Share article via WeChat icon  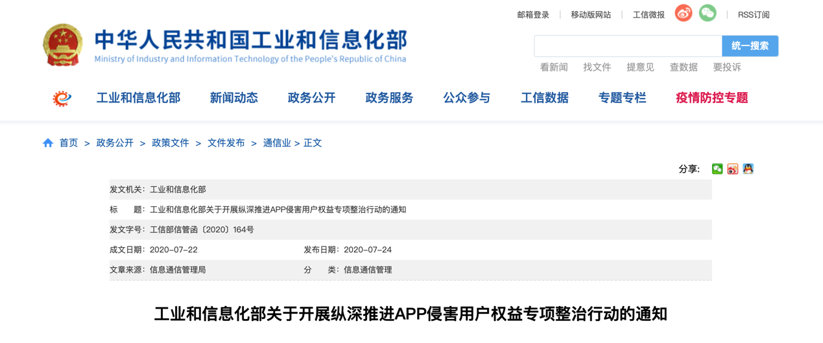coord(717,169)
